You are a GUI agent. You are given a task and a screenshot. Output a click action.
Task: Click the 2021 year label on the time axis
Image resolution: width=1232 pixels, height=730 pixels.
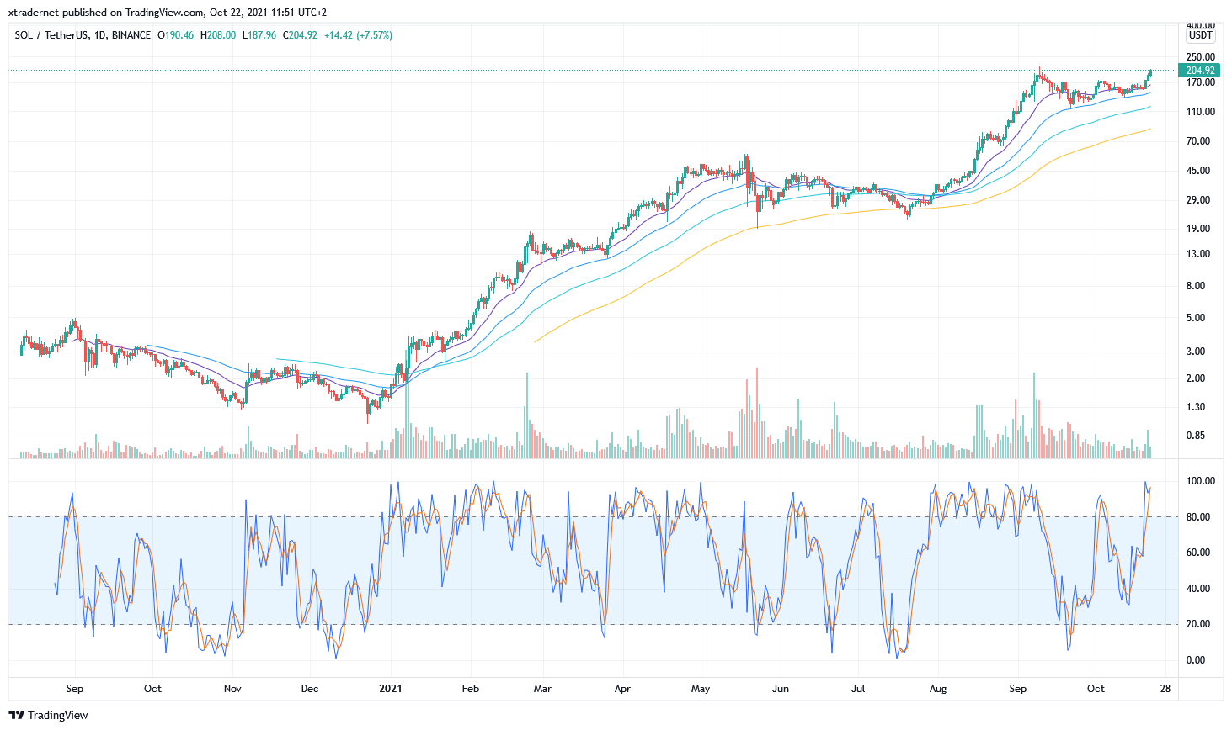391,689
